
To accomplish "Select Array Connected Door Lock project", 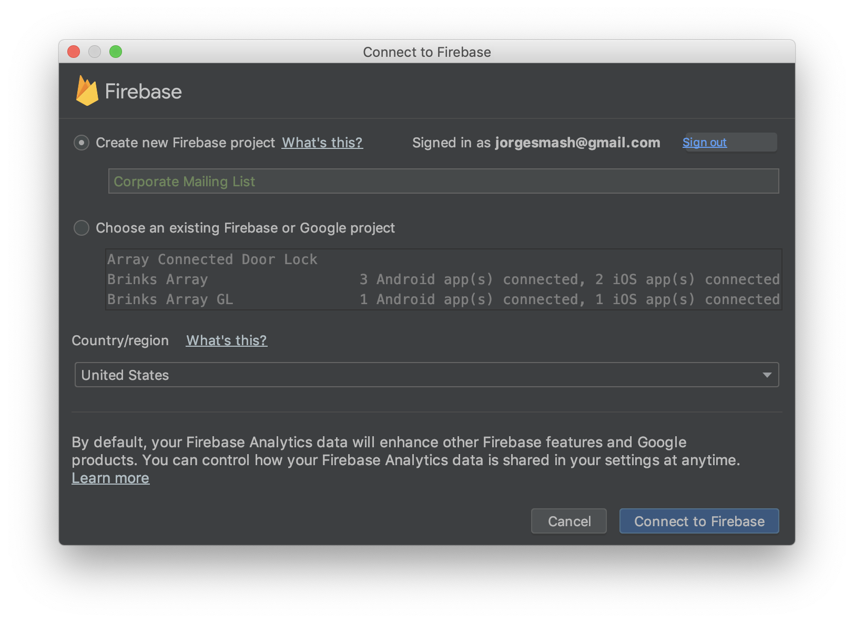I will (443, 259).
